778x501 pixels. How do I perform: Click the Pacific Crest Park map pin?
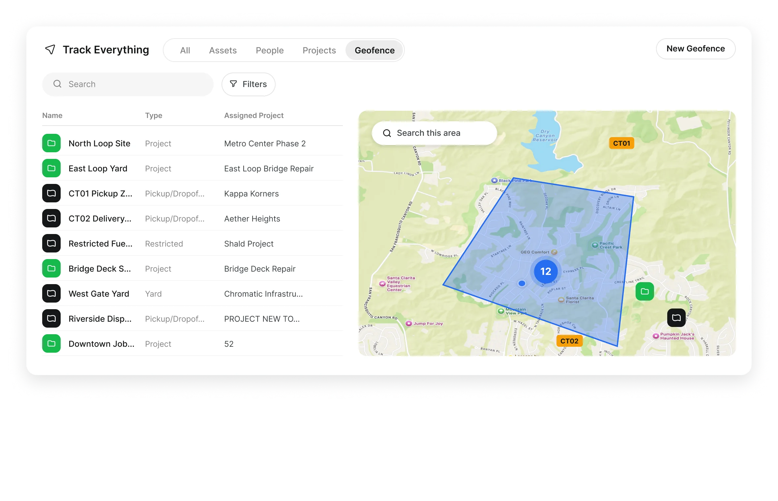point(595,245)
